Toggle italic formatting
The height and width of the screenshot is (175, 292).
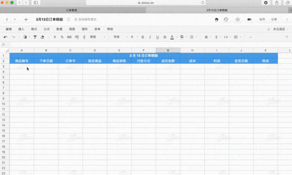(x=150, y=37)
